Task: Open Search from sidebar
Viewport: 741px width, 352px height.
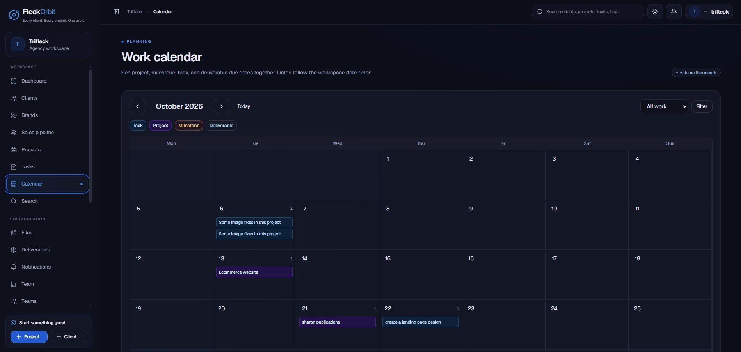Action: (x=47, y=201)
